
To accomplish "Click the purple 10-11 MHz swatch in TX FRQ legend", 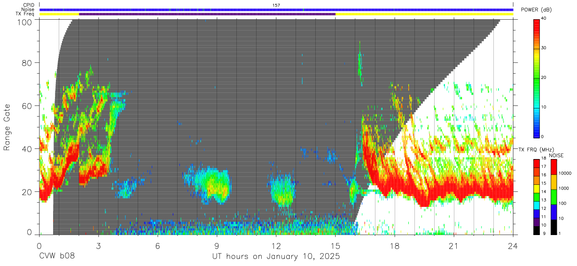I will (x=537, y=222).
